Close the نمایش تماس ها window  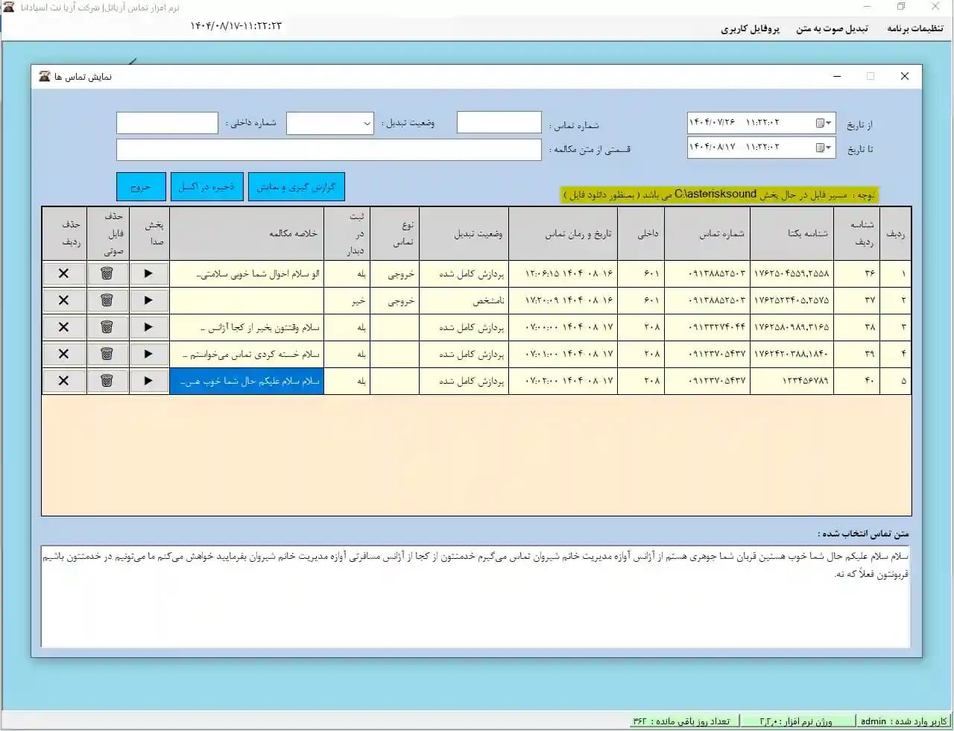[x=904, y=76]
